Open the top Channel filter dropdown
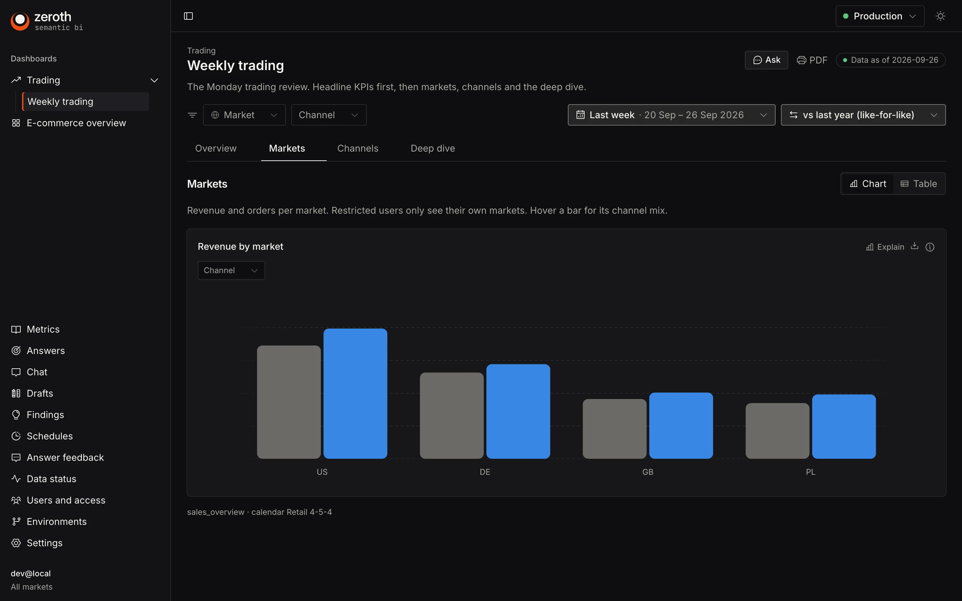The height and width of the screenshot is (601, 962). click(329, 115)
